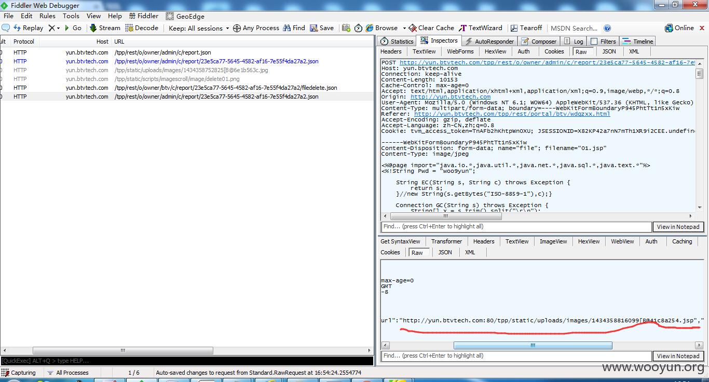The width and height of the screenshot is (709, 382).
Task: Select the Any Process target tool
Action: (256, 28)
